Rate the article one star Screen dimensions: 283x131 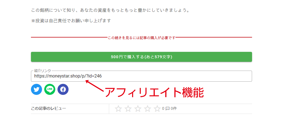pyautogui.click(x=118, y=109)
